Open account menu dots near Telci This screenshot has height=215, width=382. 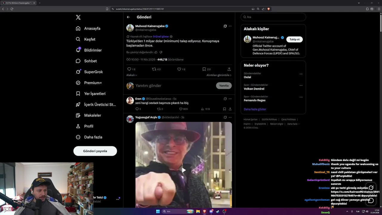pos(118,199)
